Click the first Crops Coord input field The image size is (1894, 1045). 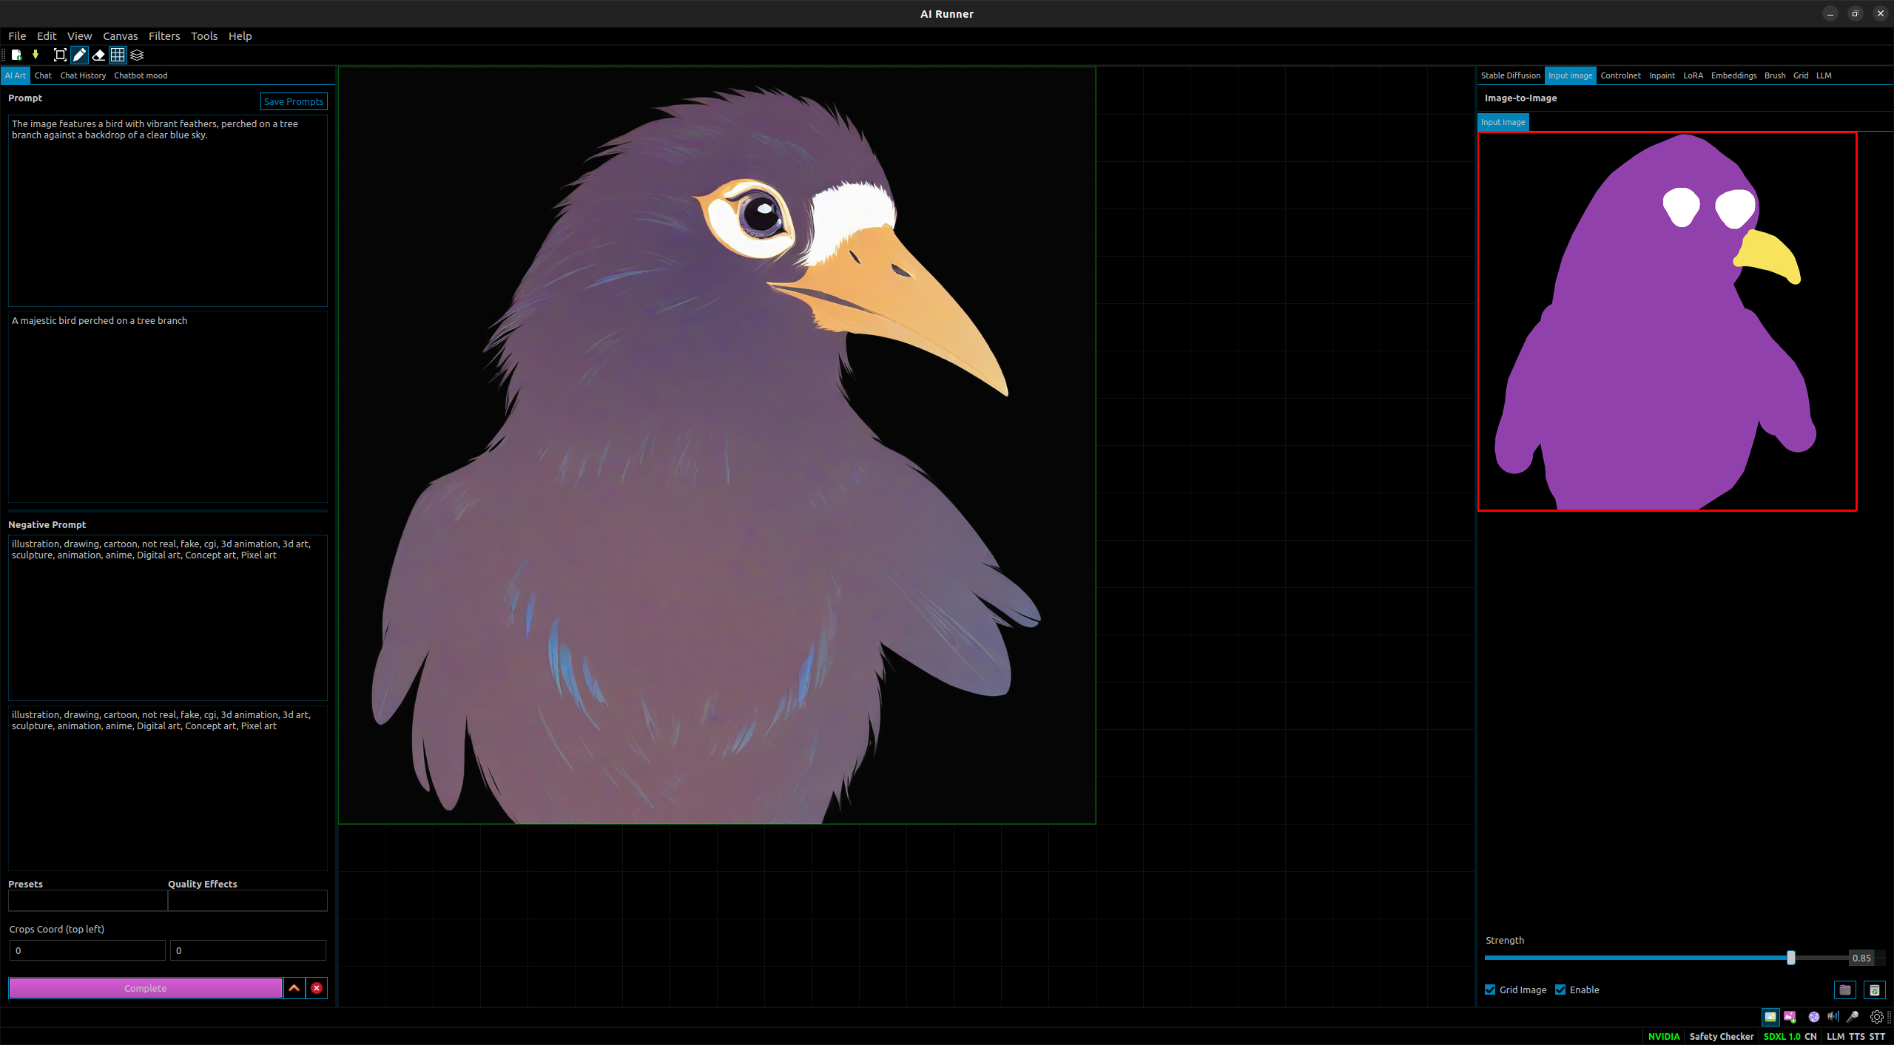coord(87,950)
